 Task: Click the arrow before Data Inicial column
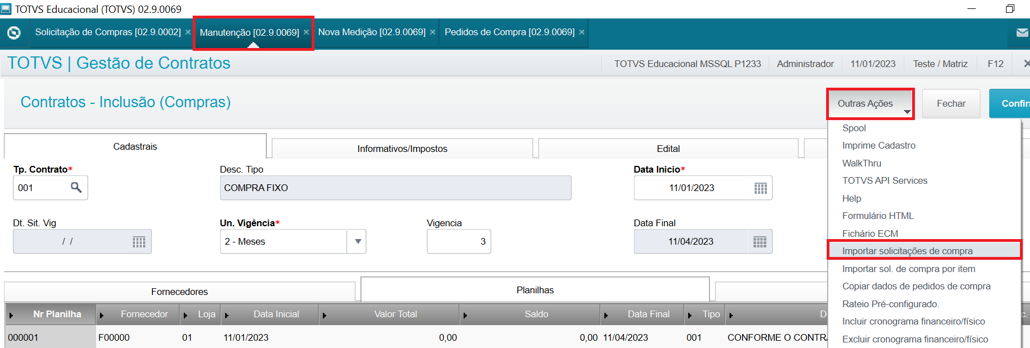(227, 315)
